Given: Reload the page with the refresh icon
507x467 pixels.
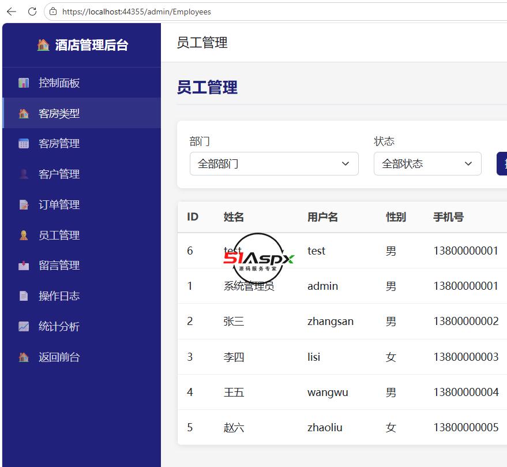Looking at the screenshot, I should [32, 12].
